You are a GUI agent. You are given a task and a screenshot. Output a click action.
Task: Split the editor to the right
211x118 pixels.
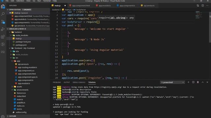(202, 6)
